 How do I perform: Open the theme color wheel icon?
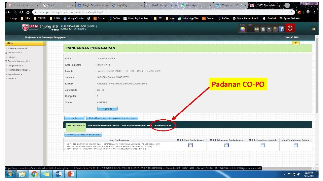243,29
